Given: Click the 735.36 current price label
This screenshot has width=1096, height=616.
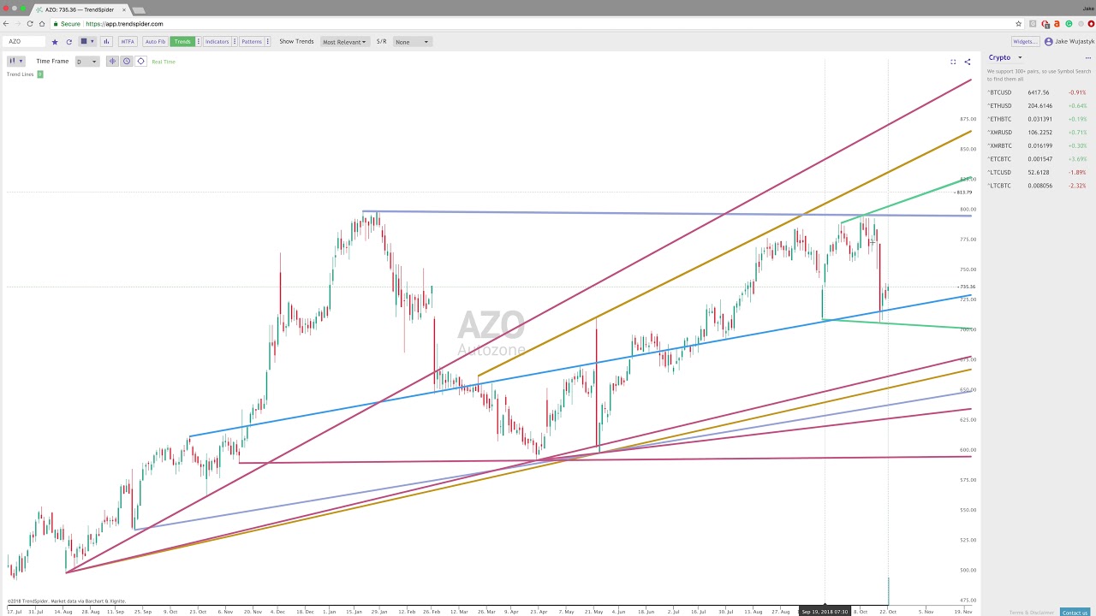Looking at the screenshot, I should click(x=967, y=287).
